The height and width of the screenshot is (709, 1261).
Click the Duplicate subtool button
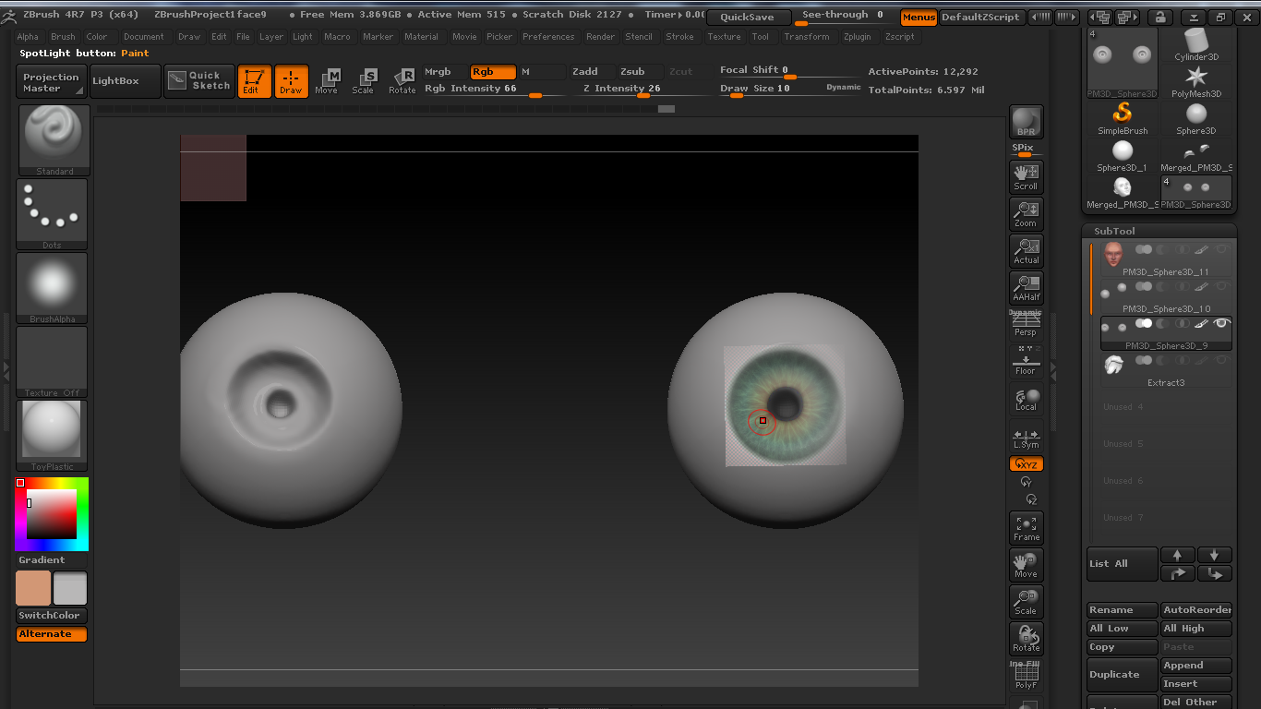(x=1123, y=675)
